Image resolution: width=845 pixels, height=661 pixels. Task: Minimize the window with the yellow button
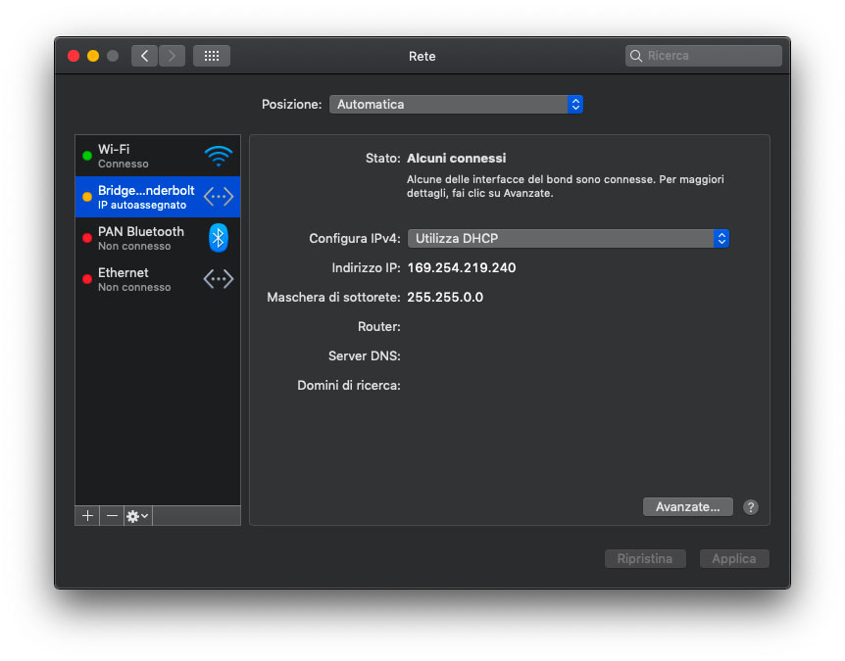(93, 56)
